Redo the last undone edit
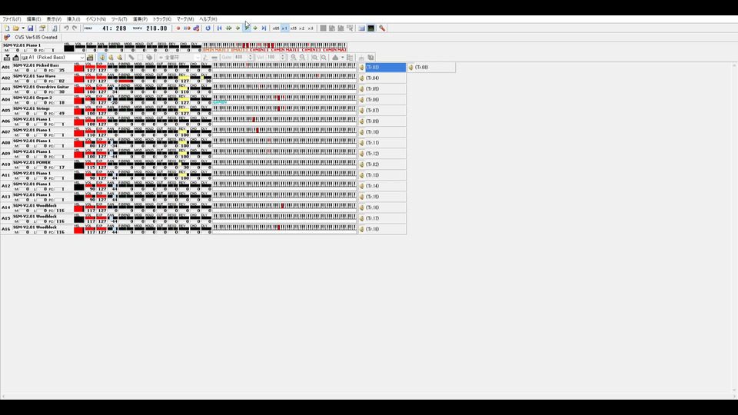This screenshot has width=738, height=415. point(75,28)
